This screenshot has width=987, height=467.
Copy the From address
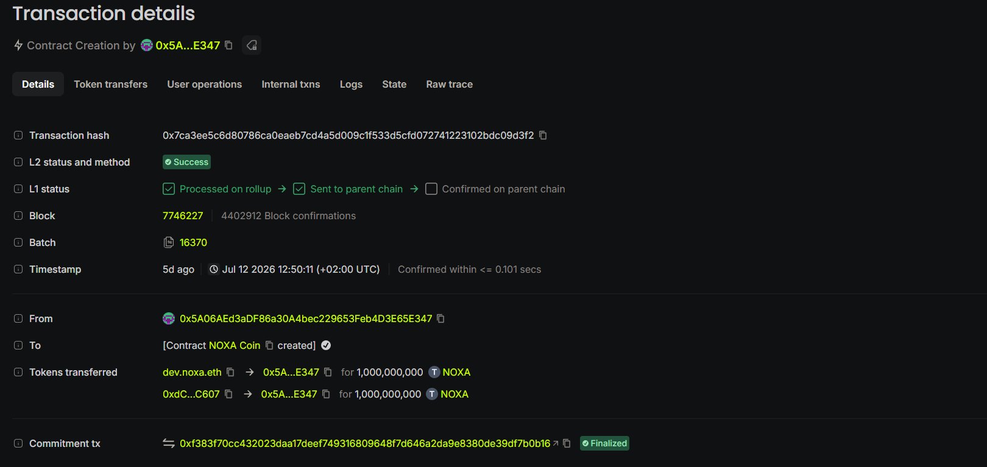[440, 318]
